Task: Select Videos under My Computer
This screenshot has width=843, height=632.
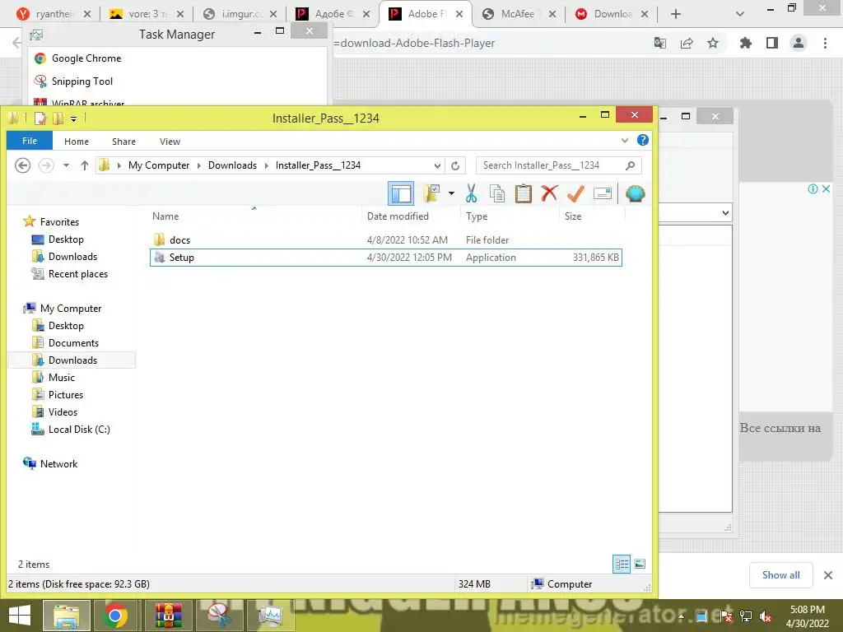Action: click(63, 411)
